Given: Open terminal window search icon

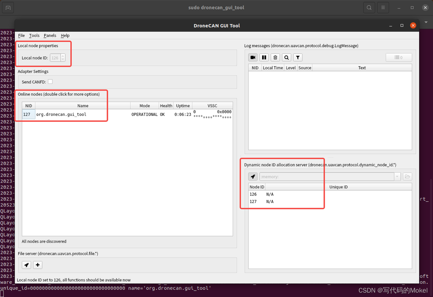Looking at the screenshot, I should [x=369, y=7].
